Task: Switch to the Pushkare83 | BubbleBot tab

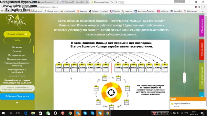Action: 74,2
